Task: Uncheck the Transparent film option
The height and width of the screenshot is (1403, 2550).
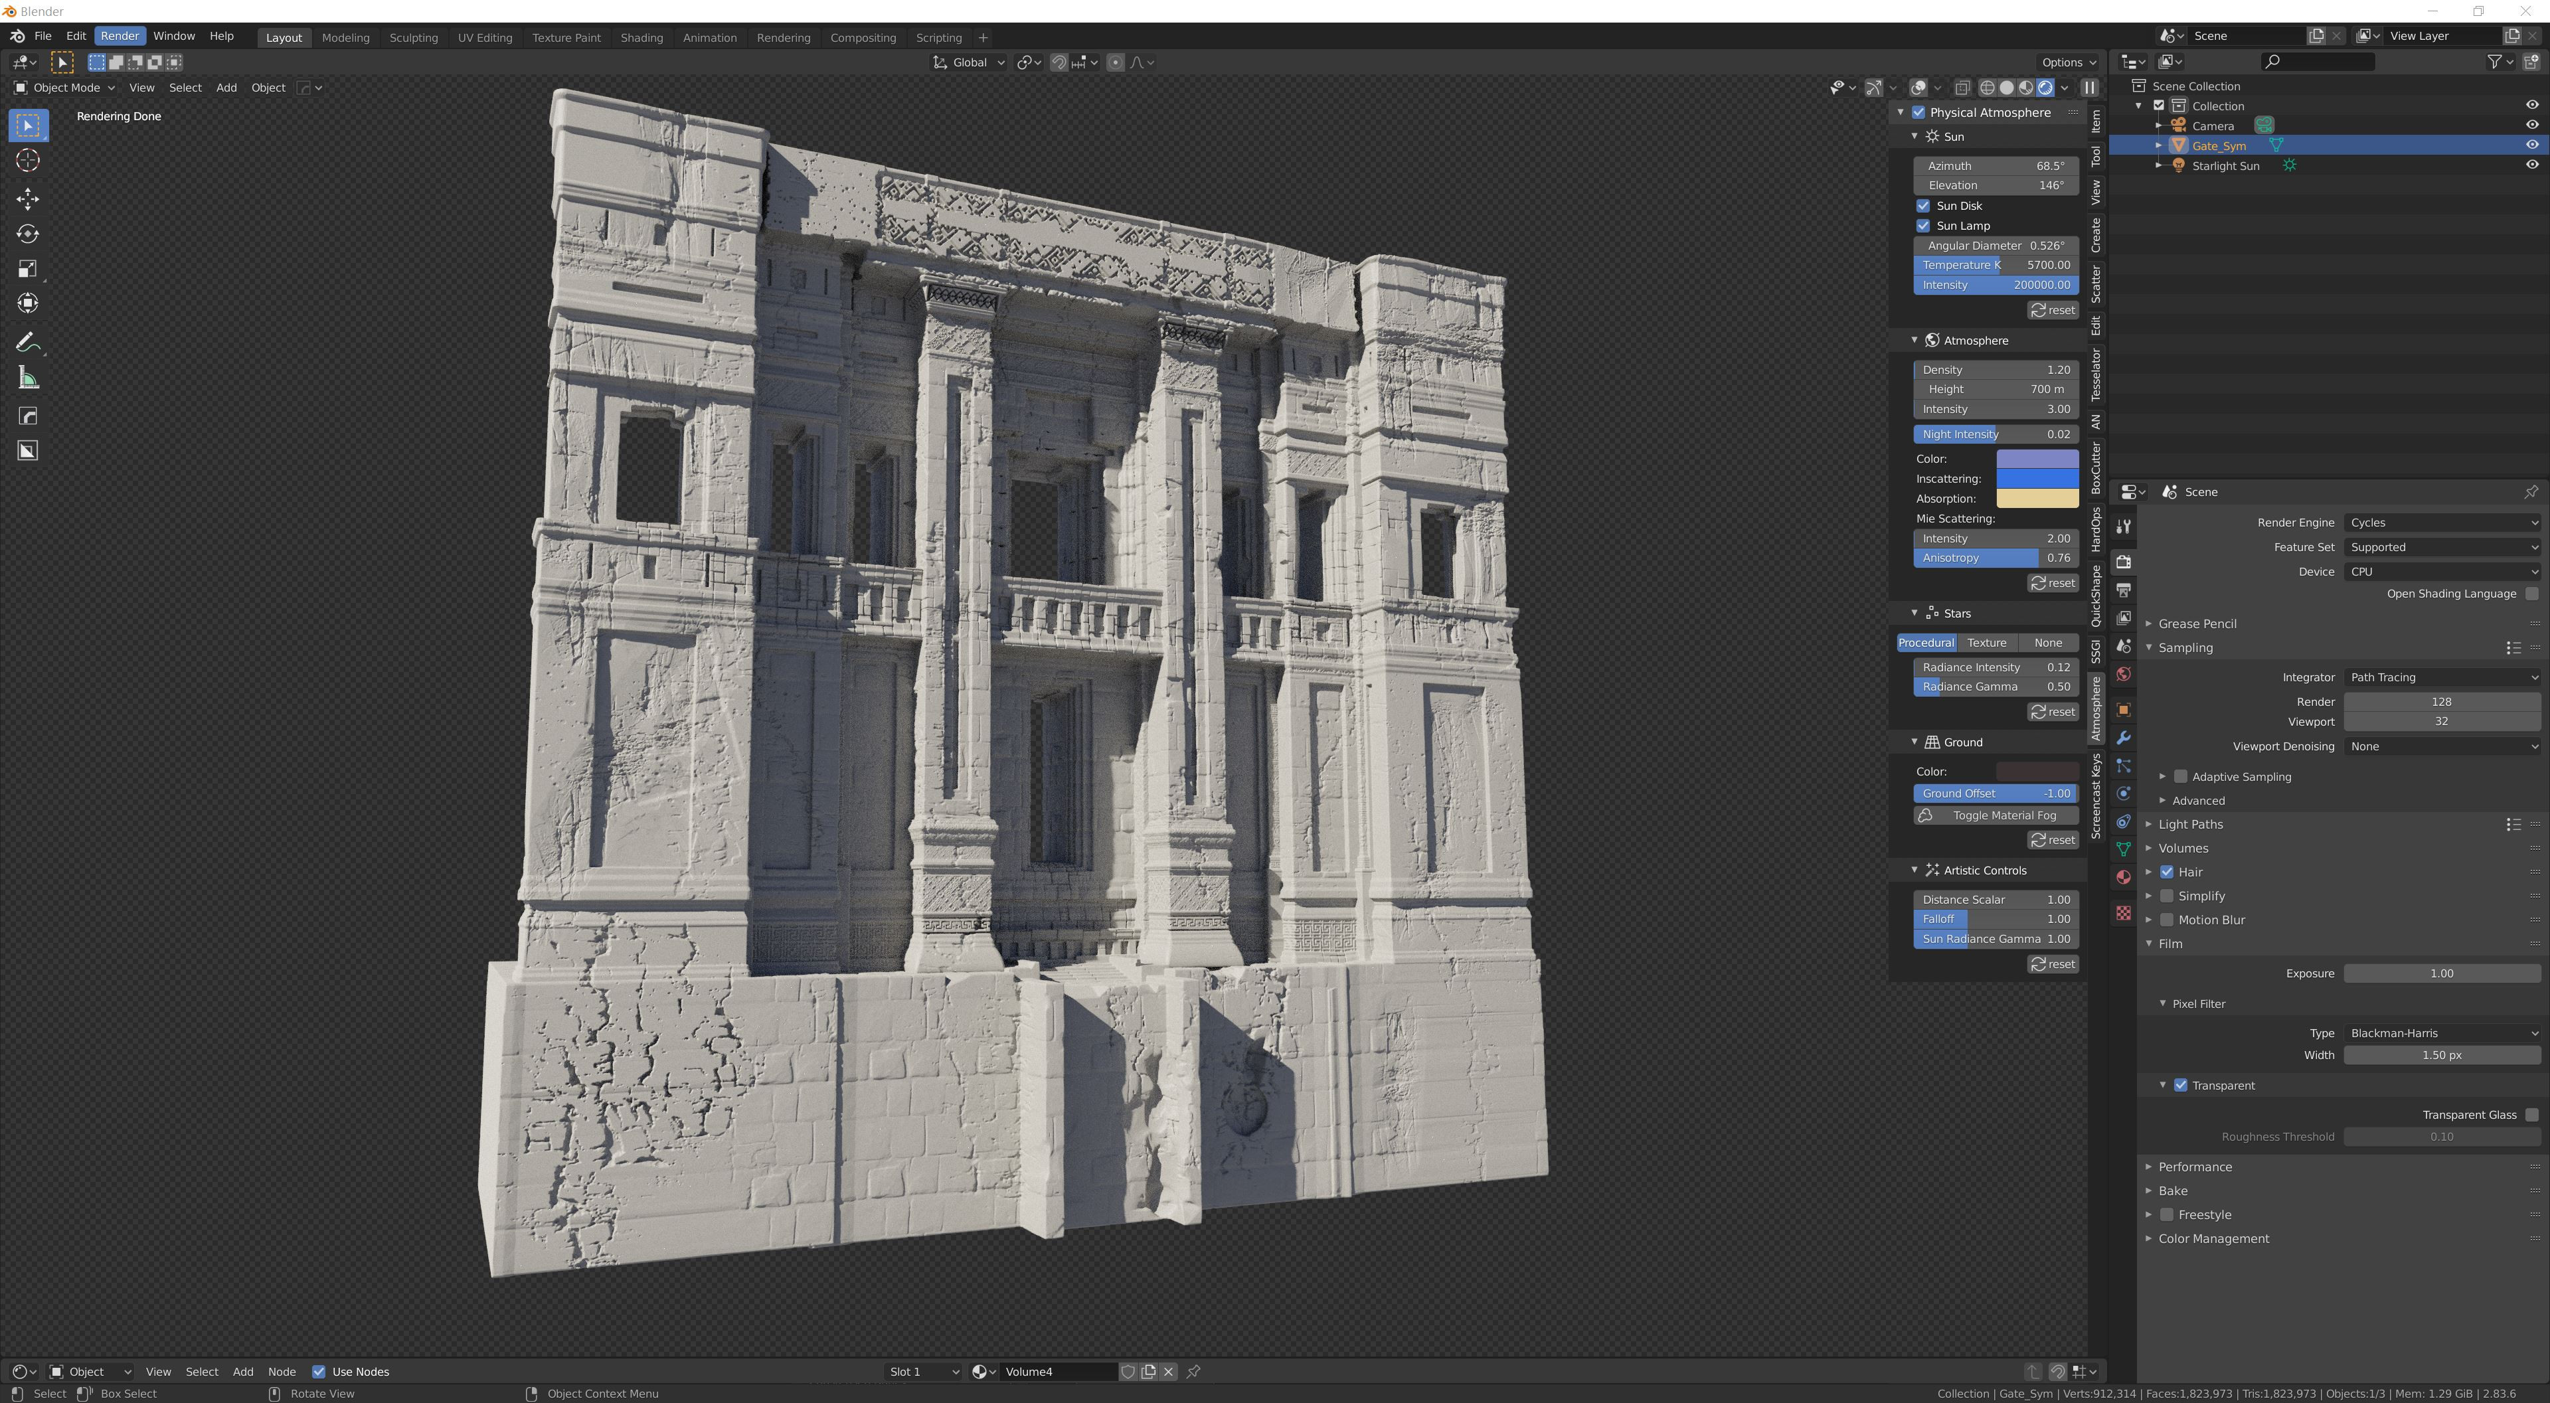Action: click(x=2179, y=1085)
